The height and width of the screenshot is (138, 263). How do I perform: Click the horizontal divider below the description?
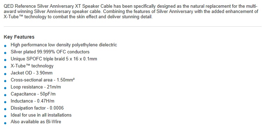(x=133, y=26)
